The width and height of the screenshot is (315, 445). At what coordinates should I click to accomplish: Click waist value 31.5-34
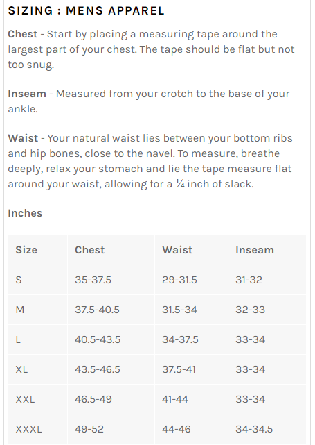coord(179,310)
